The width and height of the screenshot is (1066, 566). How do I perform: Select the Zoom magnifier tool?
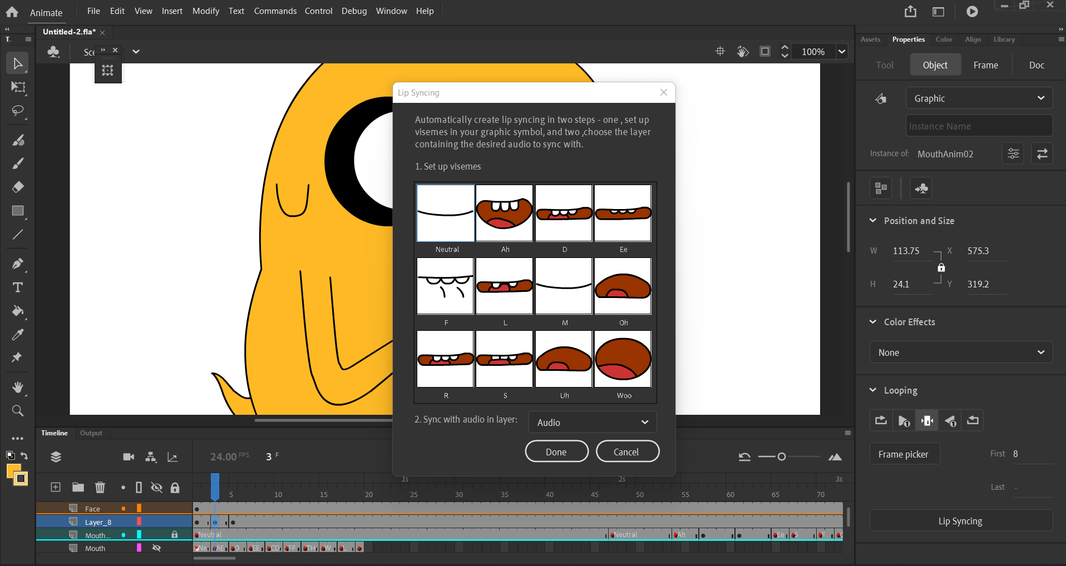18,411
